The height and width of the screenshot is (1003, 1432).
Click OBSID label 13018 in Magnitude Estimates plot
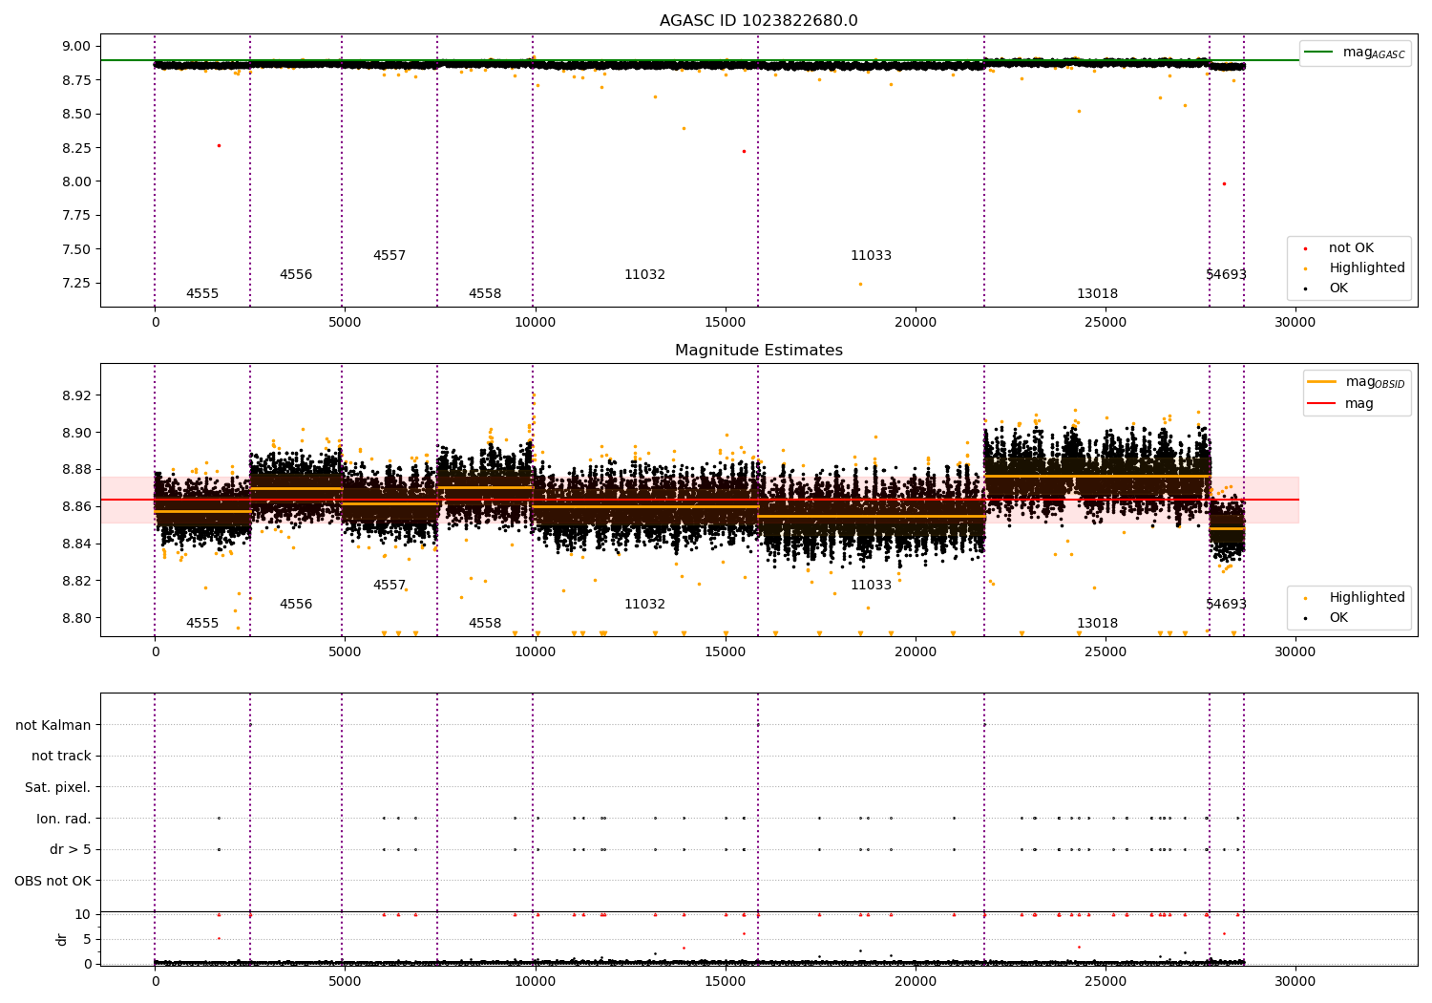(x=1098, y=624)
